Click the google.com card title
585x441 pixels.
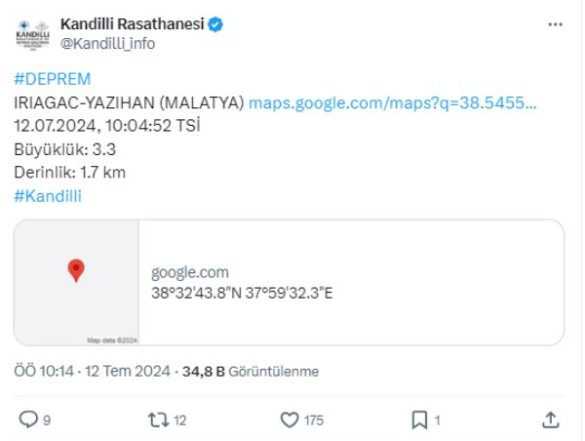coord(190,272)
